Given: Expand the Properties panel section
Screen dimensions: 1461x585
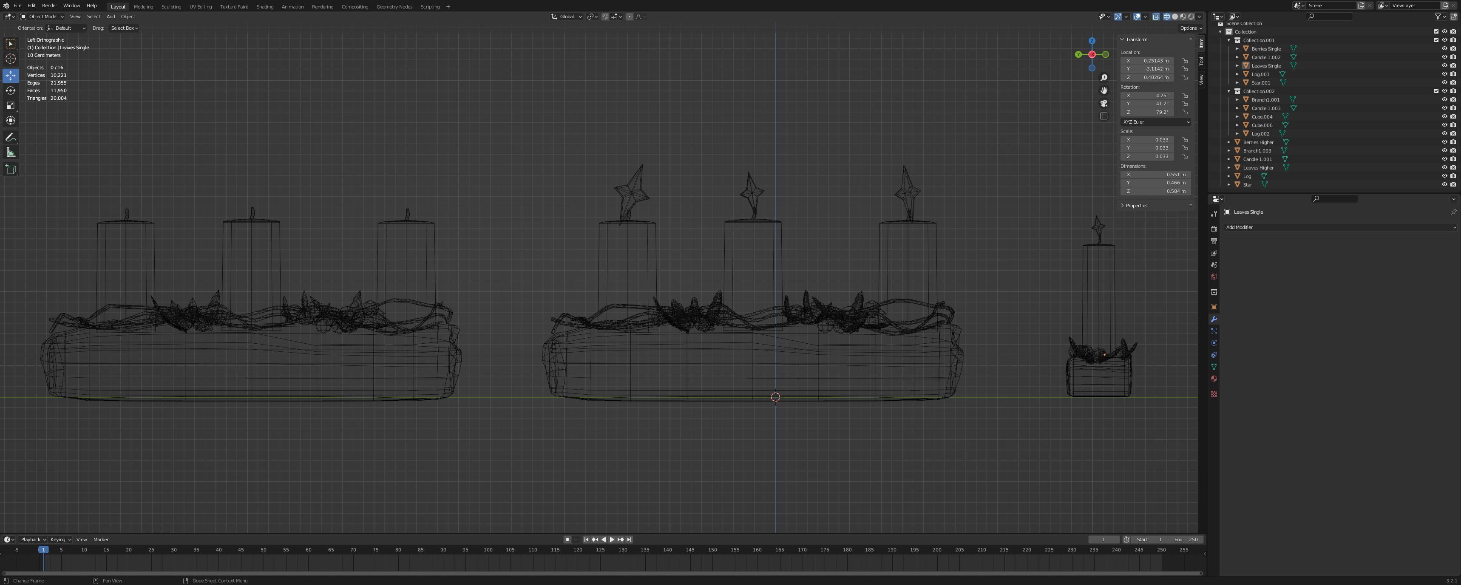Looking at the screenshot, I should 1136,206.
